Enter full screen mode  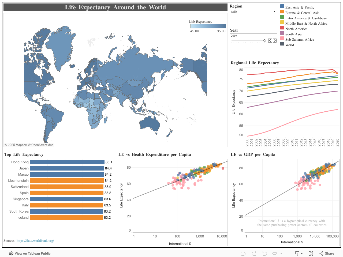coord(311,253)
